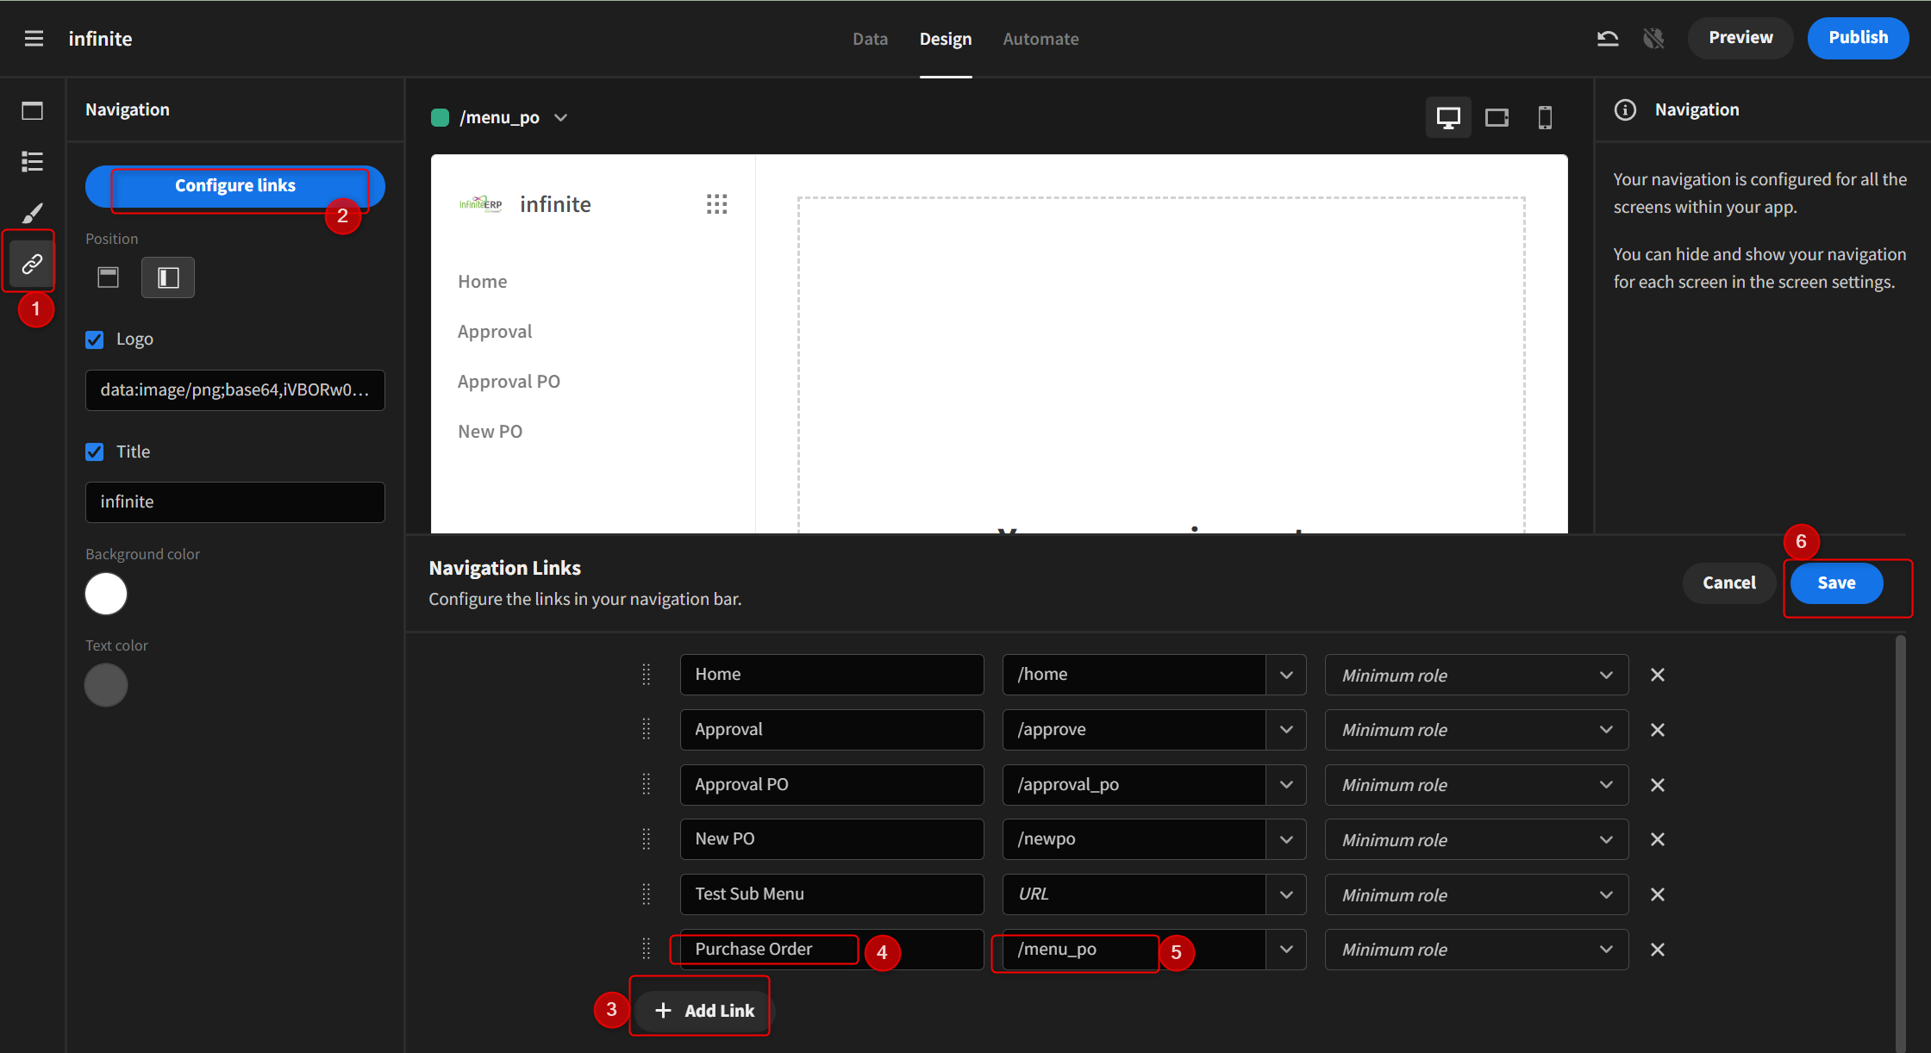The image size is (1931, 1053).
Task: Open URL dropdown for Home link
Action: 1286,675
